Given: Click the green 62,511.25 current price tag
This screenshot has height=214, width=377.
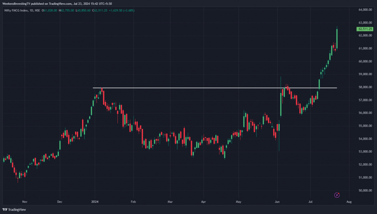Looking at the screenshot, I should tap(365, 29).
